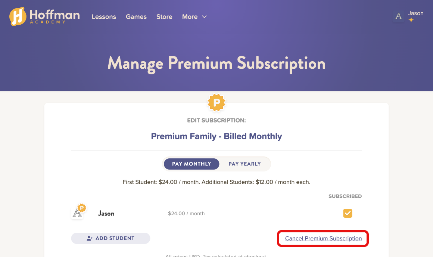Click the profile avatar icon beside Jason

click(399, 16)
